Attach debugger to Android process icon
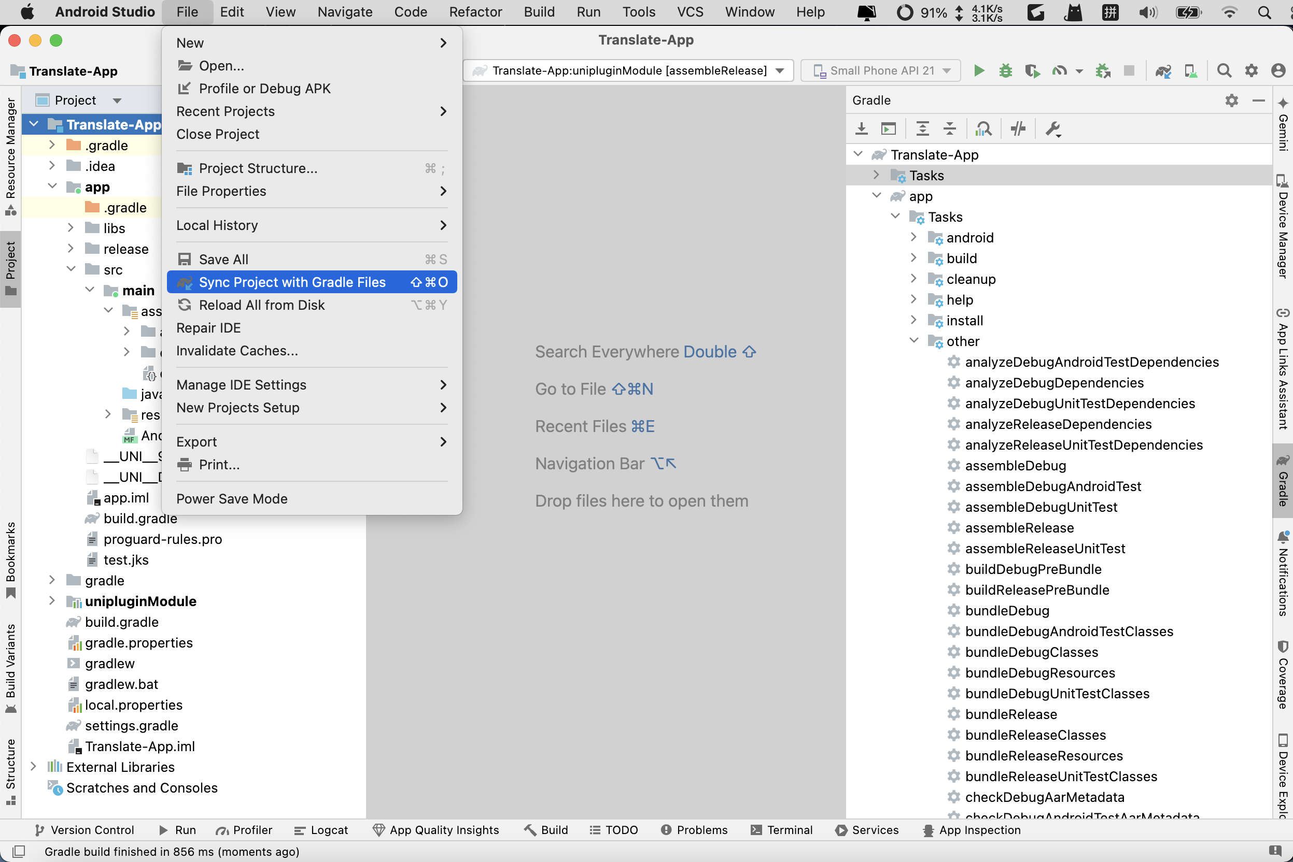 click(1103, 71)
